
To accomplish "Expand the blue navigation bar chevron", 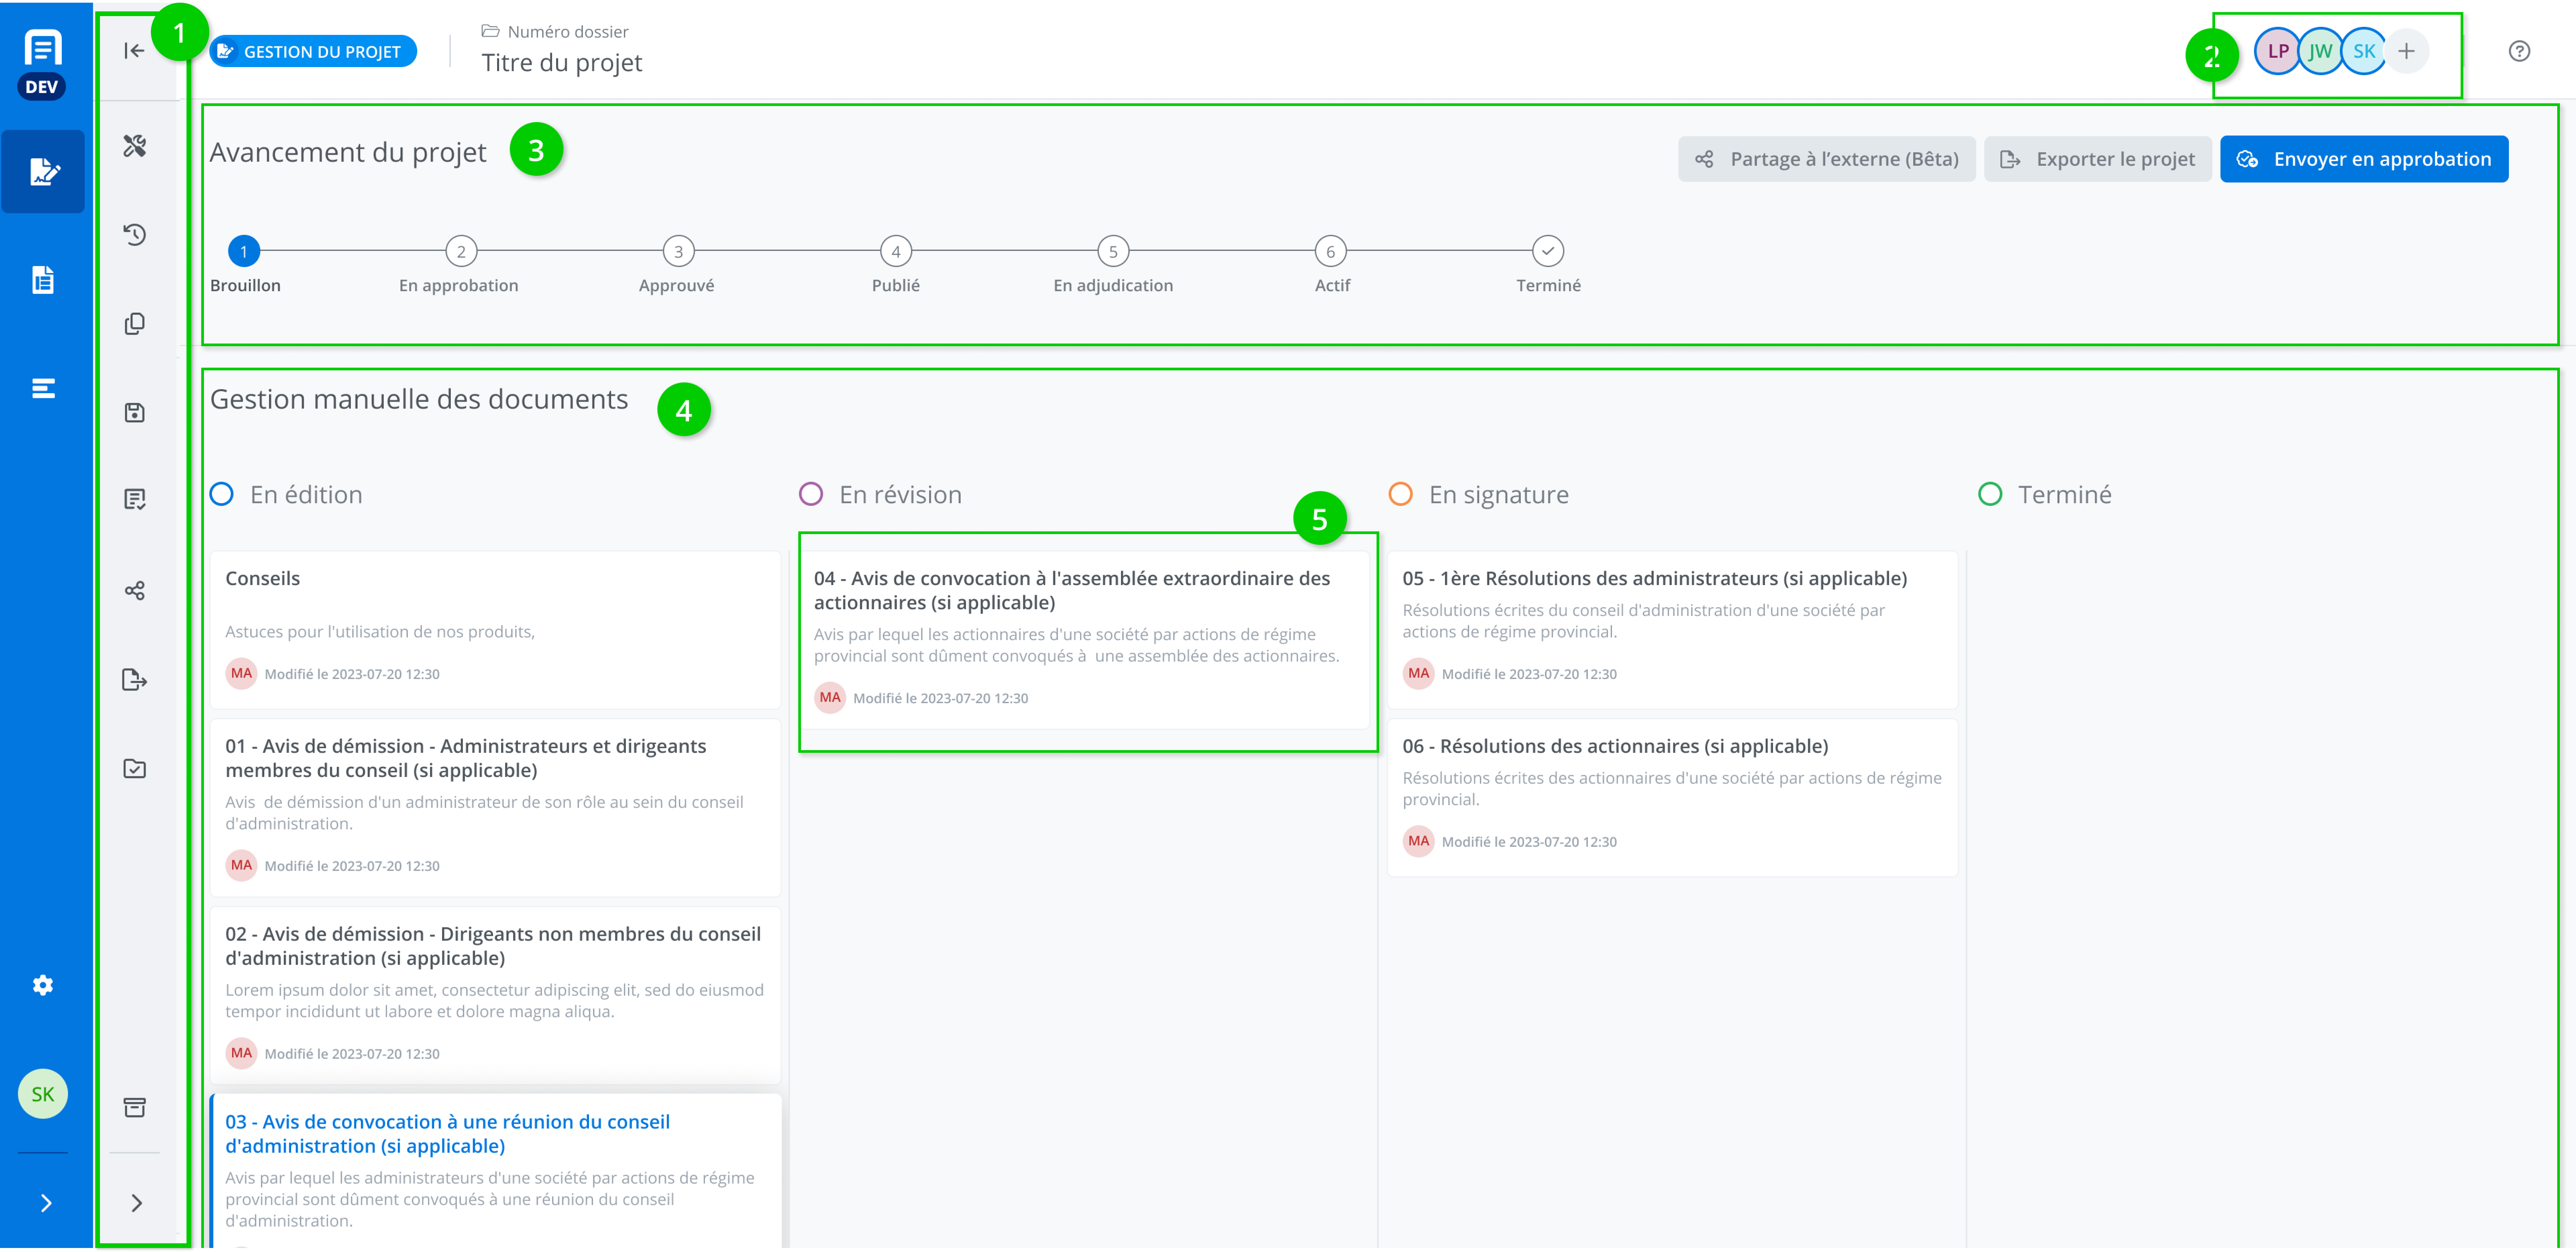I will 46,1203.
